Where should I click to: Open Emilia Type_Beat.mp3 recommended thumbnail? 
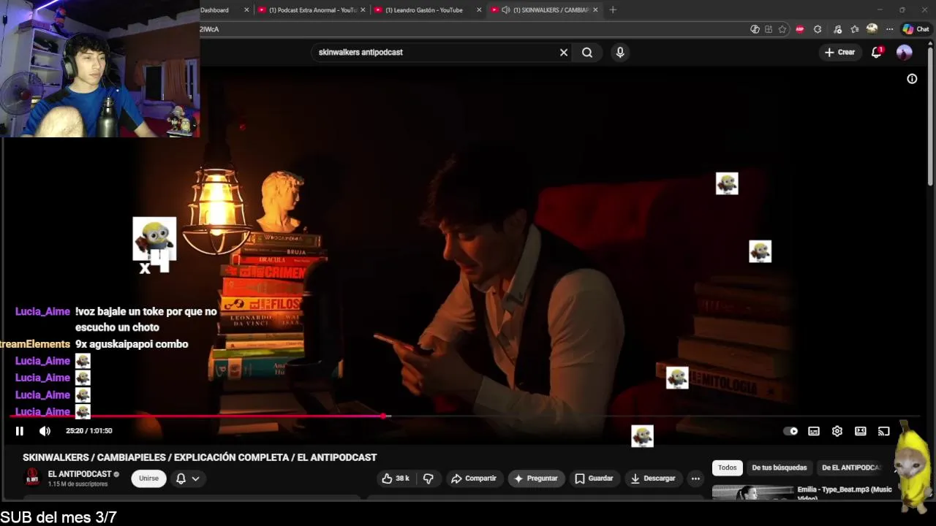click(752, 493)
